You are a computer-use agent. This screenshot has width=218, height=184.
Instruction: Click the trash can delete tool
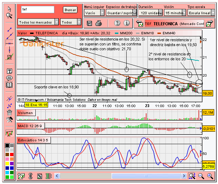[9, 113]
